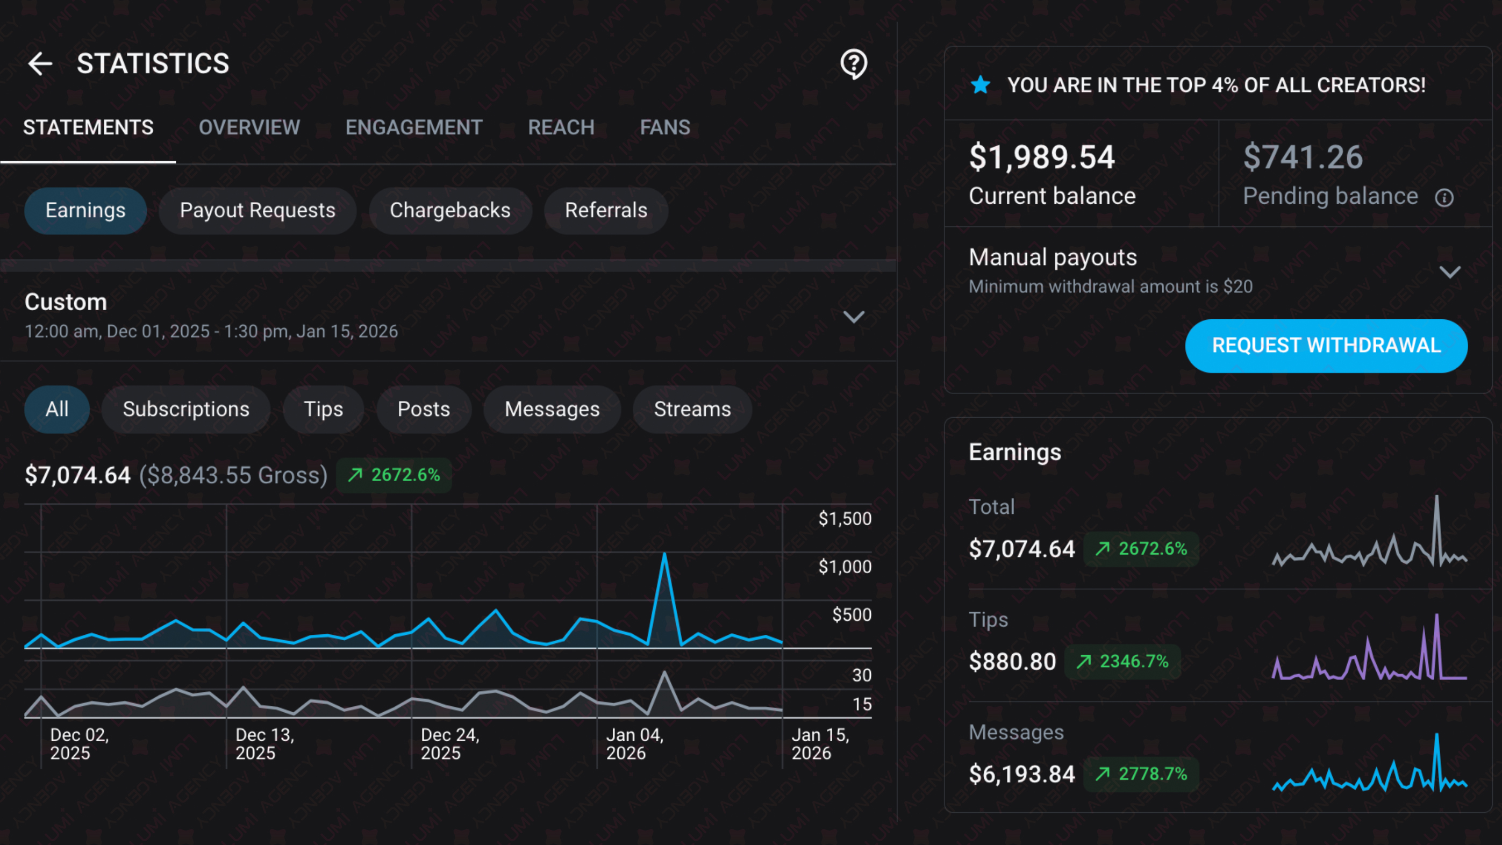Expand the Manual payouts chevron
Screen dimensions: 1502x845
1449,272
